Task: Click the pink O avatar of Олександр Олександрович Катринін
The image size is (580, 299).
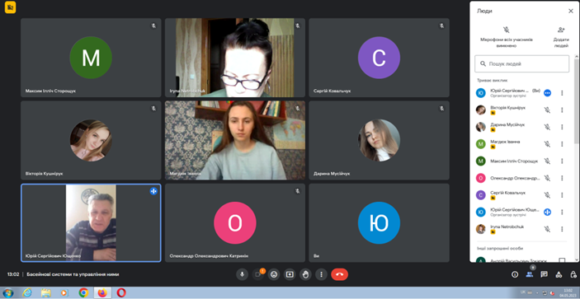Action: [235, 223]
